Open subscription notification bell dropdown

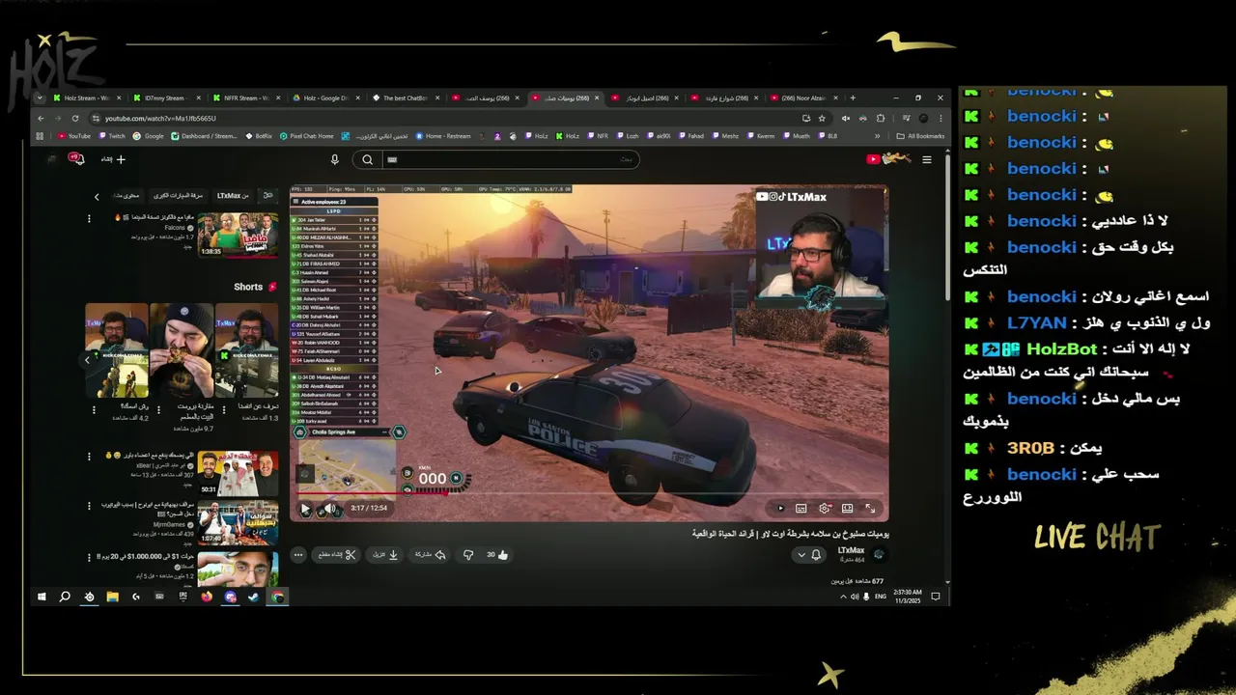[x=809, y=555]
